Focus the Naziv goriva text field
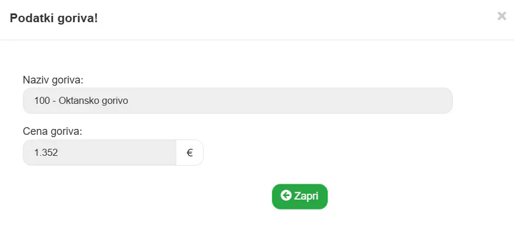The width and height of the screenshot is (514, 241). (237, 101)
